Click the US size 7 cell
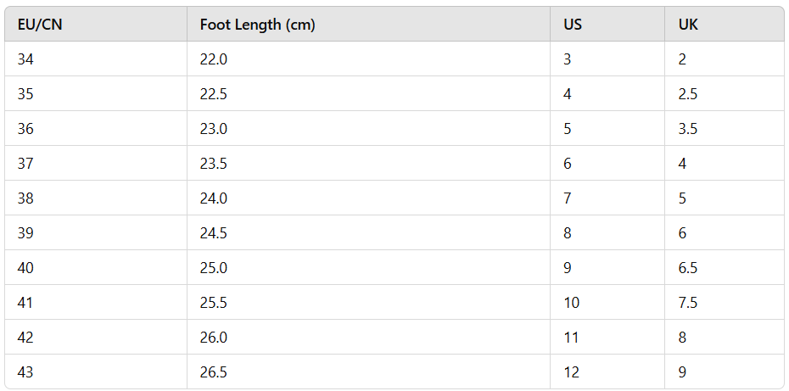This screenshot has width=789, height=391. pos(568,198)
